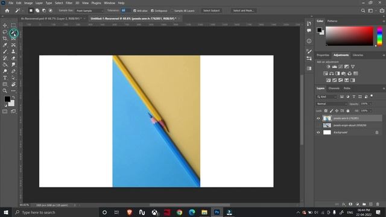Select the Eraser tool
The image size is (386, 217).
coord(13,58)
